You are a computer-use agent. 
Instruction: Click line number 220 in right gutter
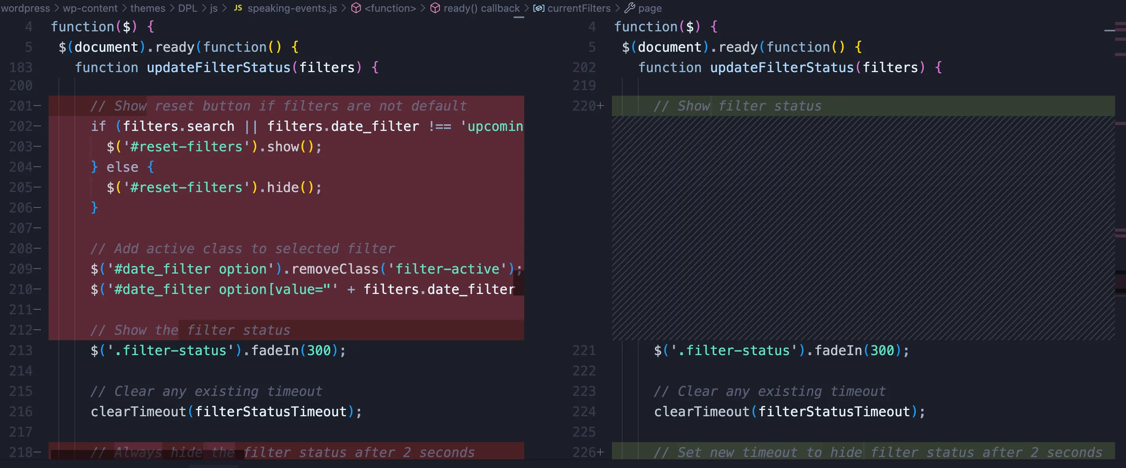tap(584, 106)
